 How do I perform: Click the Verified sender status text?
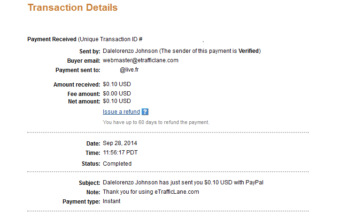(x=248, y=51)
